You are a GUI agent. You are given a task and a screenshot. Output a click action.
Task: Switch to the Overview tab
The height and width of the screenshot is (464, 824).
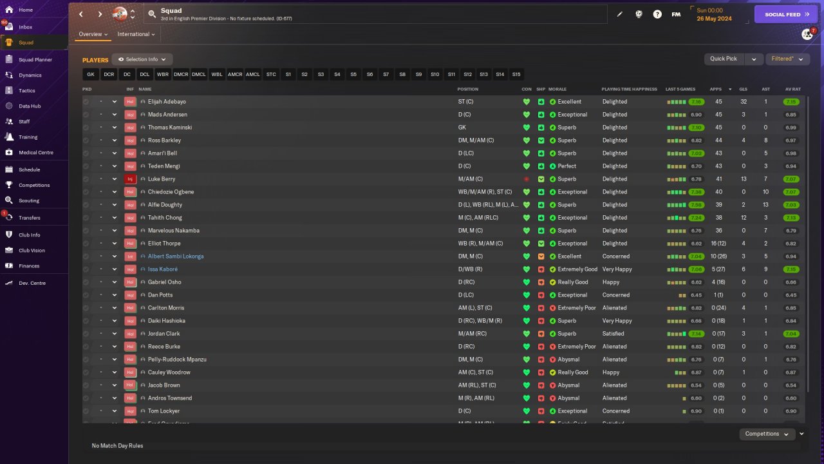(x=93, y=34)
